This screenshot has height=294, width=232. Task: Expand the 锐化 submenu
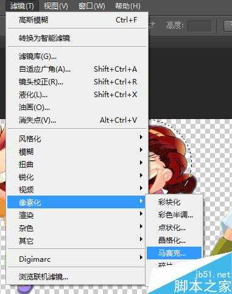click(x=77, y=177)
